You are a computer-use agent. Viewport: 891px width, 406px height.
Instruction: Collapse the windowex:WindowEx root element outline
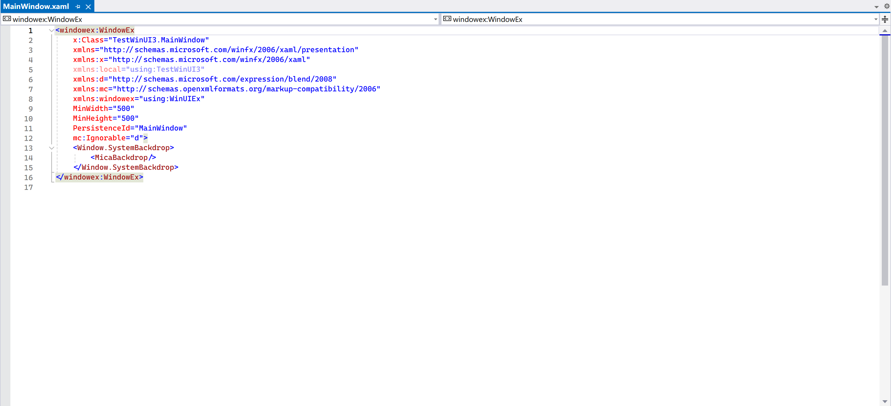[x=52, y=31]
